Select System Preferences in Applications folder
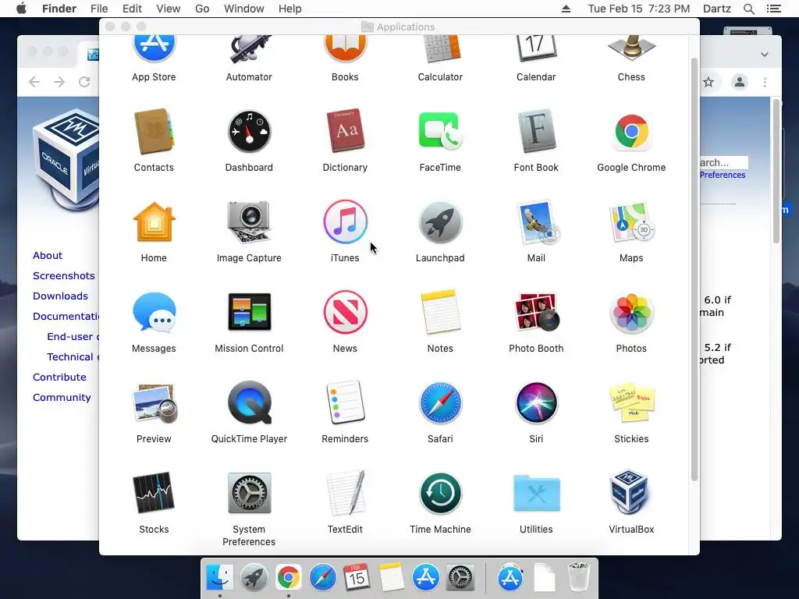799x599 pixels. point(249,493)
